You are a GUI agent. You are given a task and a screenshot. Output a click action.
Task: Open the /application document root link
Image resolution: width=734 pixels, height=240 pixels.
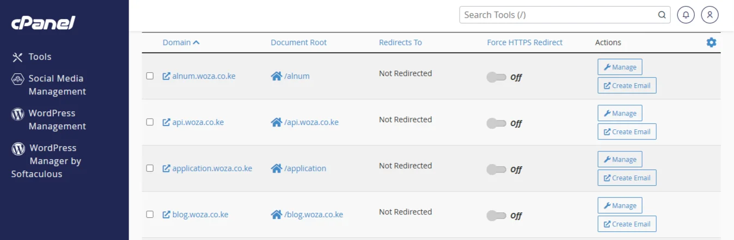tap(305, 168)
